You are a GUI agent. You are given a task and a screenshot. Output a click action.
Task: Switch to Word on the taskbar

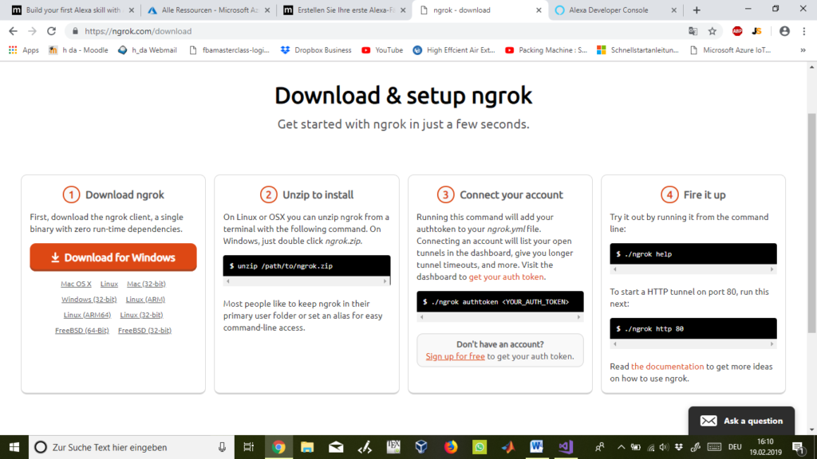point(537,447)
